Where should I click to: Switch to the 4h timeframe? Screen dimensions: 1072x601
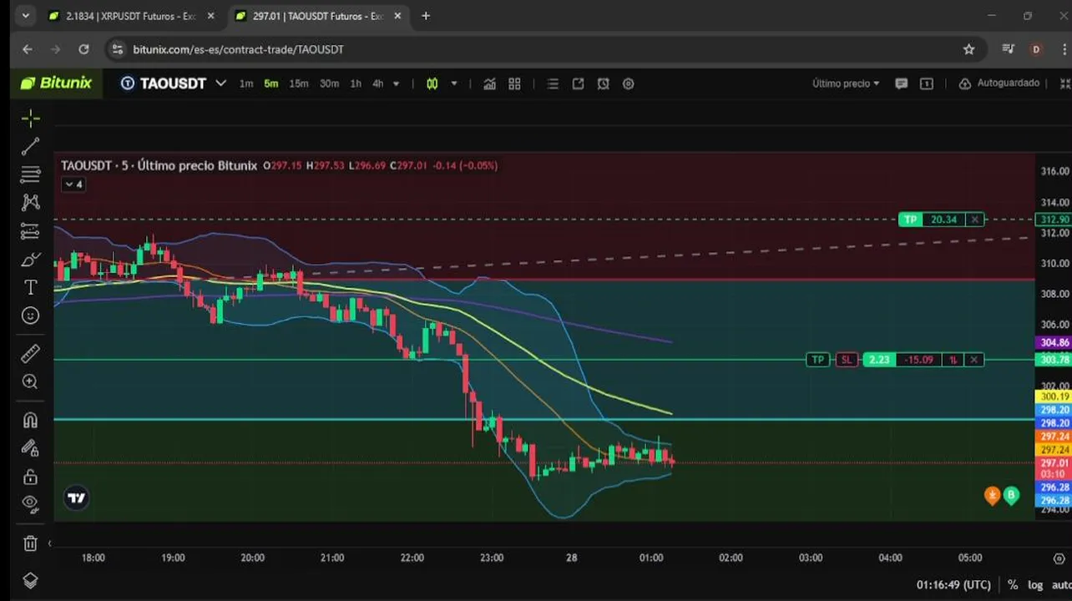[378, 83]
